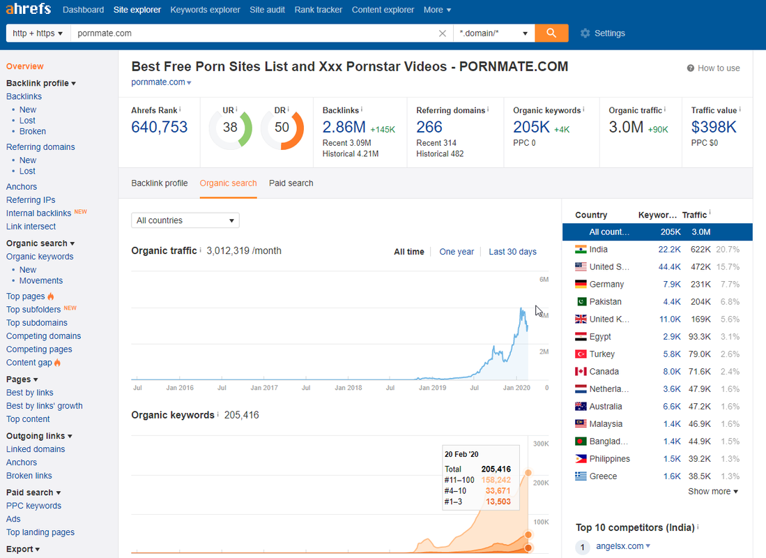Click the India flag icon
766x558 pixels.
(x=581, y=250)
